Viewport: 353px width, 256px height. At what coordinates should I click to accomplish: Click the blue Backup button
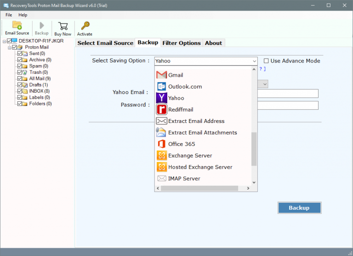pyautogui.click(x=299, y=208)
